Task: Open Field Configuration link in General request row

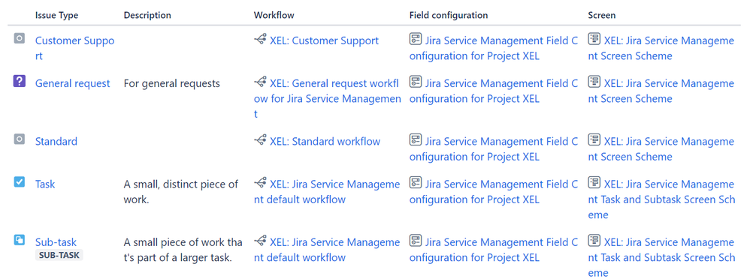Action: coord(494,91)
